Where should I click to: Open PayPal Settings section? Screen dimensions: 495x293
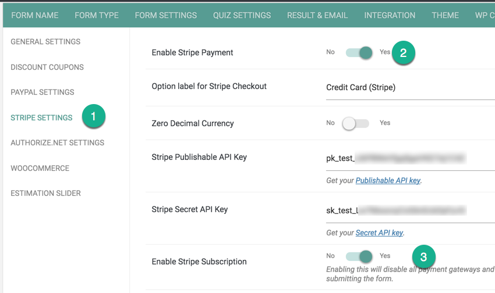click(43, 92)
